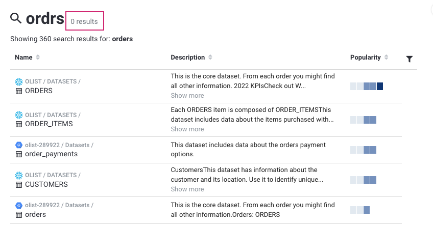Click Snowflake icon beside ORDERS path
The height and width of the screenshot is (226, 433).
tap(19, 81)
